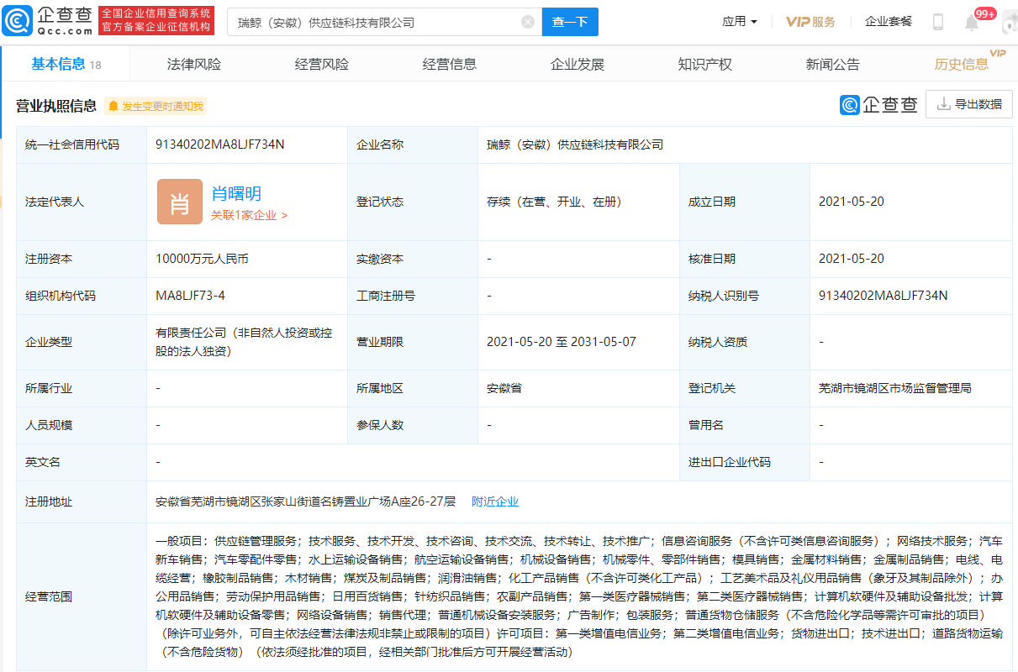Click the 查一下 search button

[x=570, y=22]
